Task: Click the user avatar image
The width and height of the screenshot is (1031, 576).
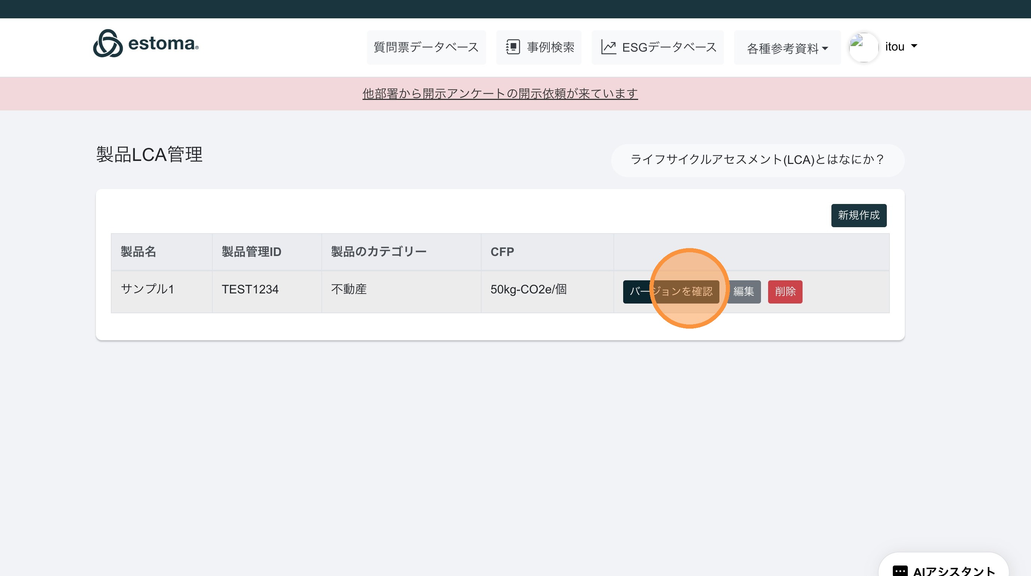Action: 863,47
